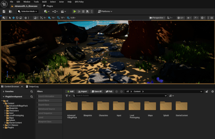Search icon beside PluginDevelopment
This screenshot has width=215, height=139.
[x=31, y=97]
